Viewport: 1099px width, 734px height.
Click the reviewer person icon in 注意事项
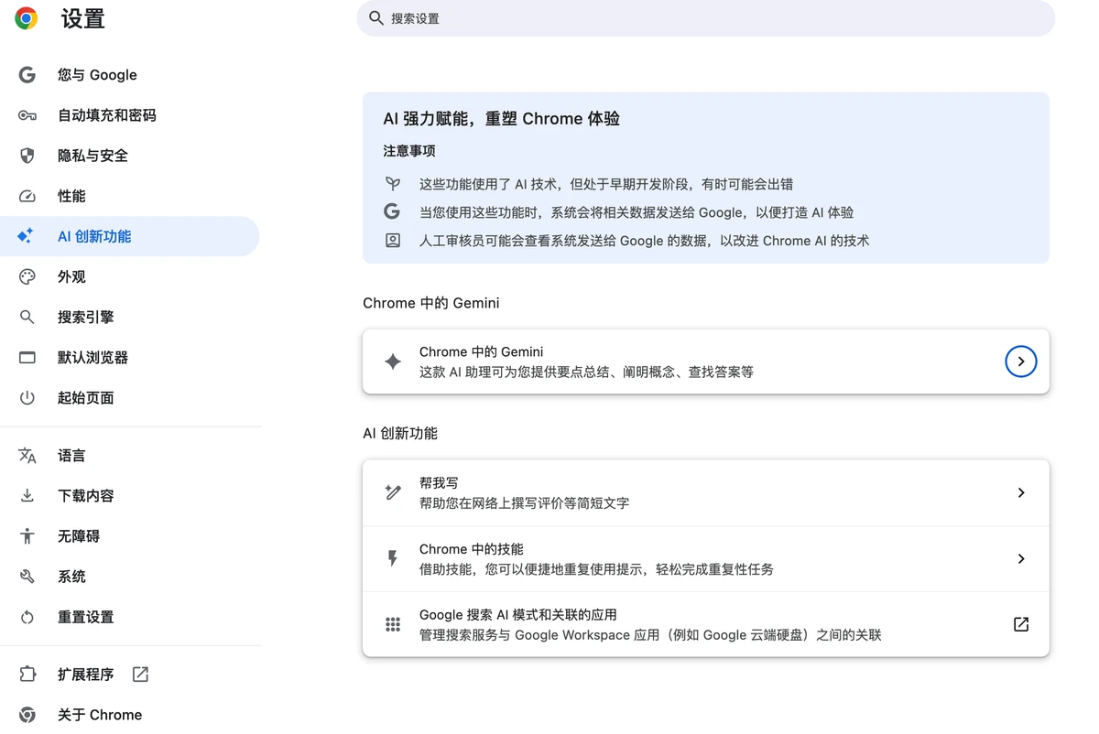coord(393,241)
